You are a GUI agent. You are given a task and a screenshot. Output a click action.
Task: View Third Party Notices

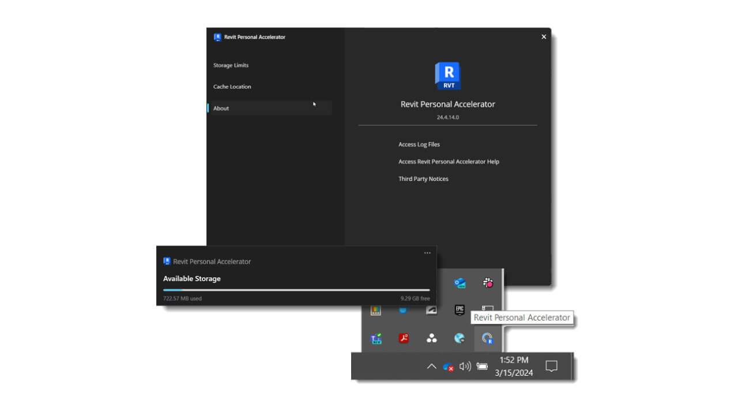[423, 179]
